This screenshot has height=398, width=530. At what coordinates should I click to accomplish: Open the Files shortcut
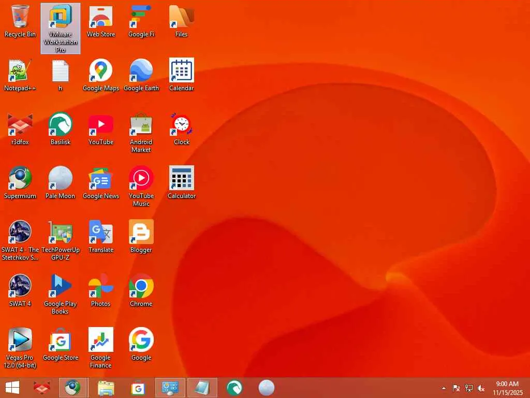pyautogui.click(x=182, y=21)
